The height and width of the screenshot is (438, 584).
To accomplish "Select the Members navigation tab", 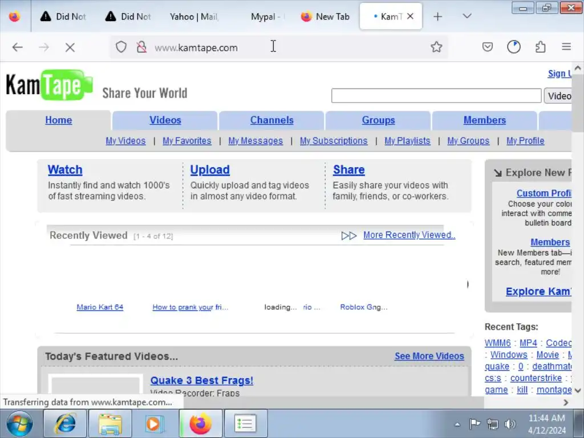I will [485, 120].
